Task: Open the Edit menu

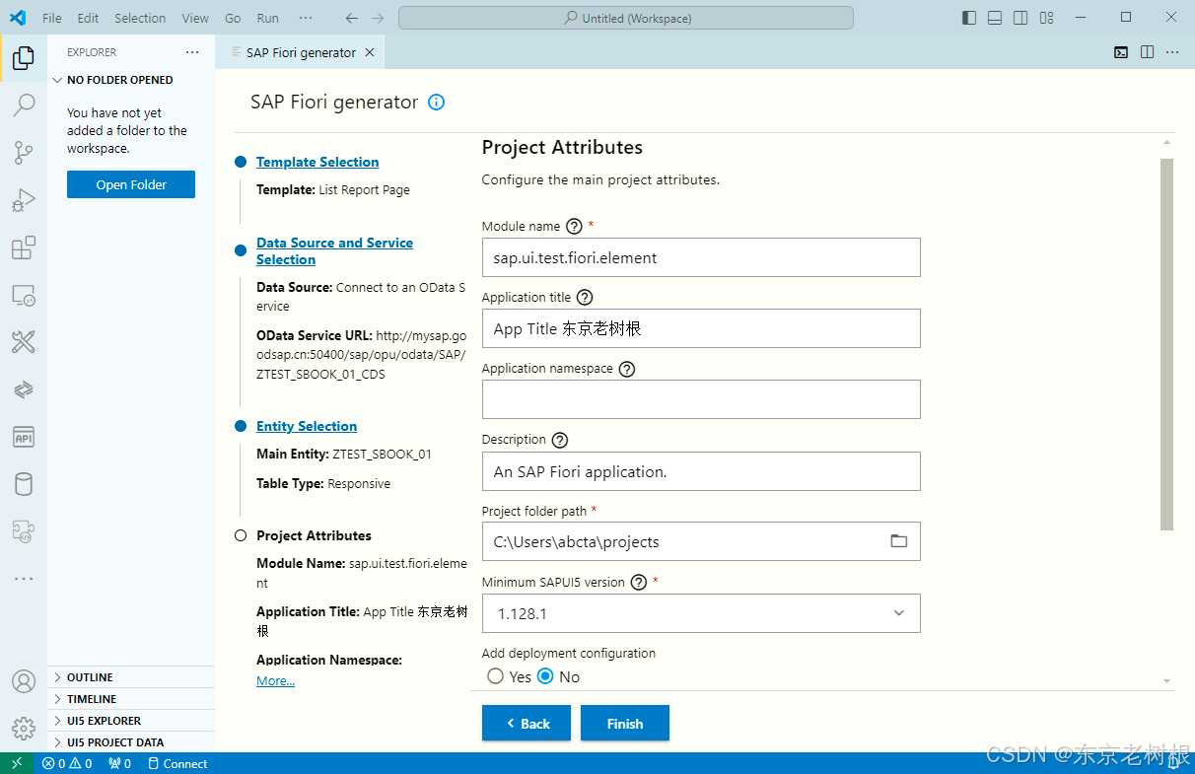Action: point(88,18)
